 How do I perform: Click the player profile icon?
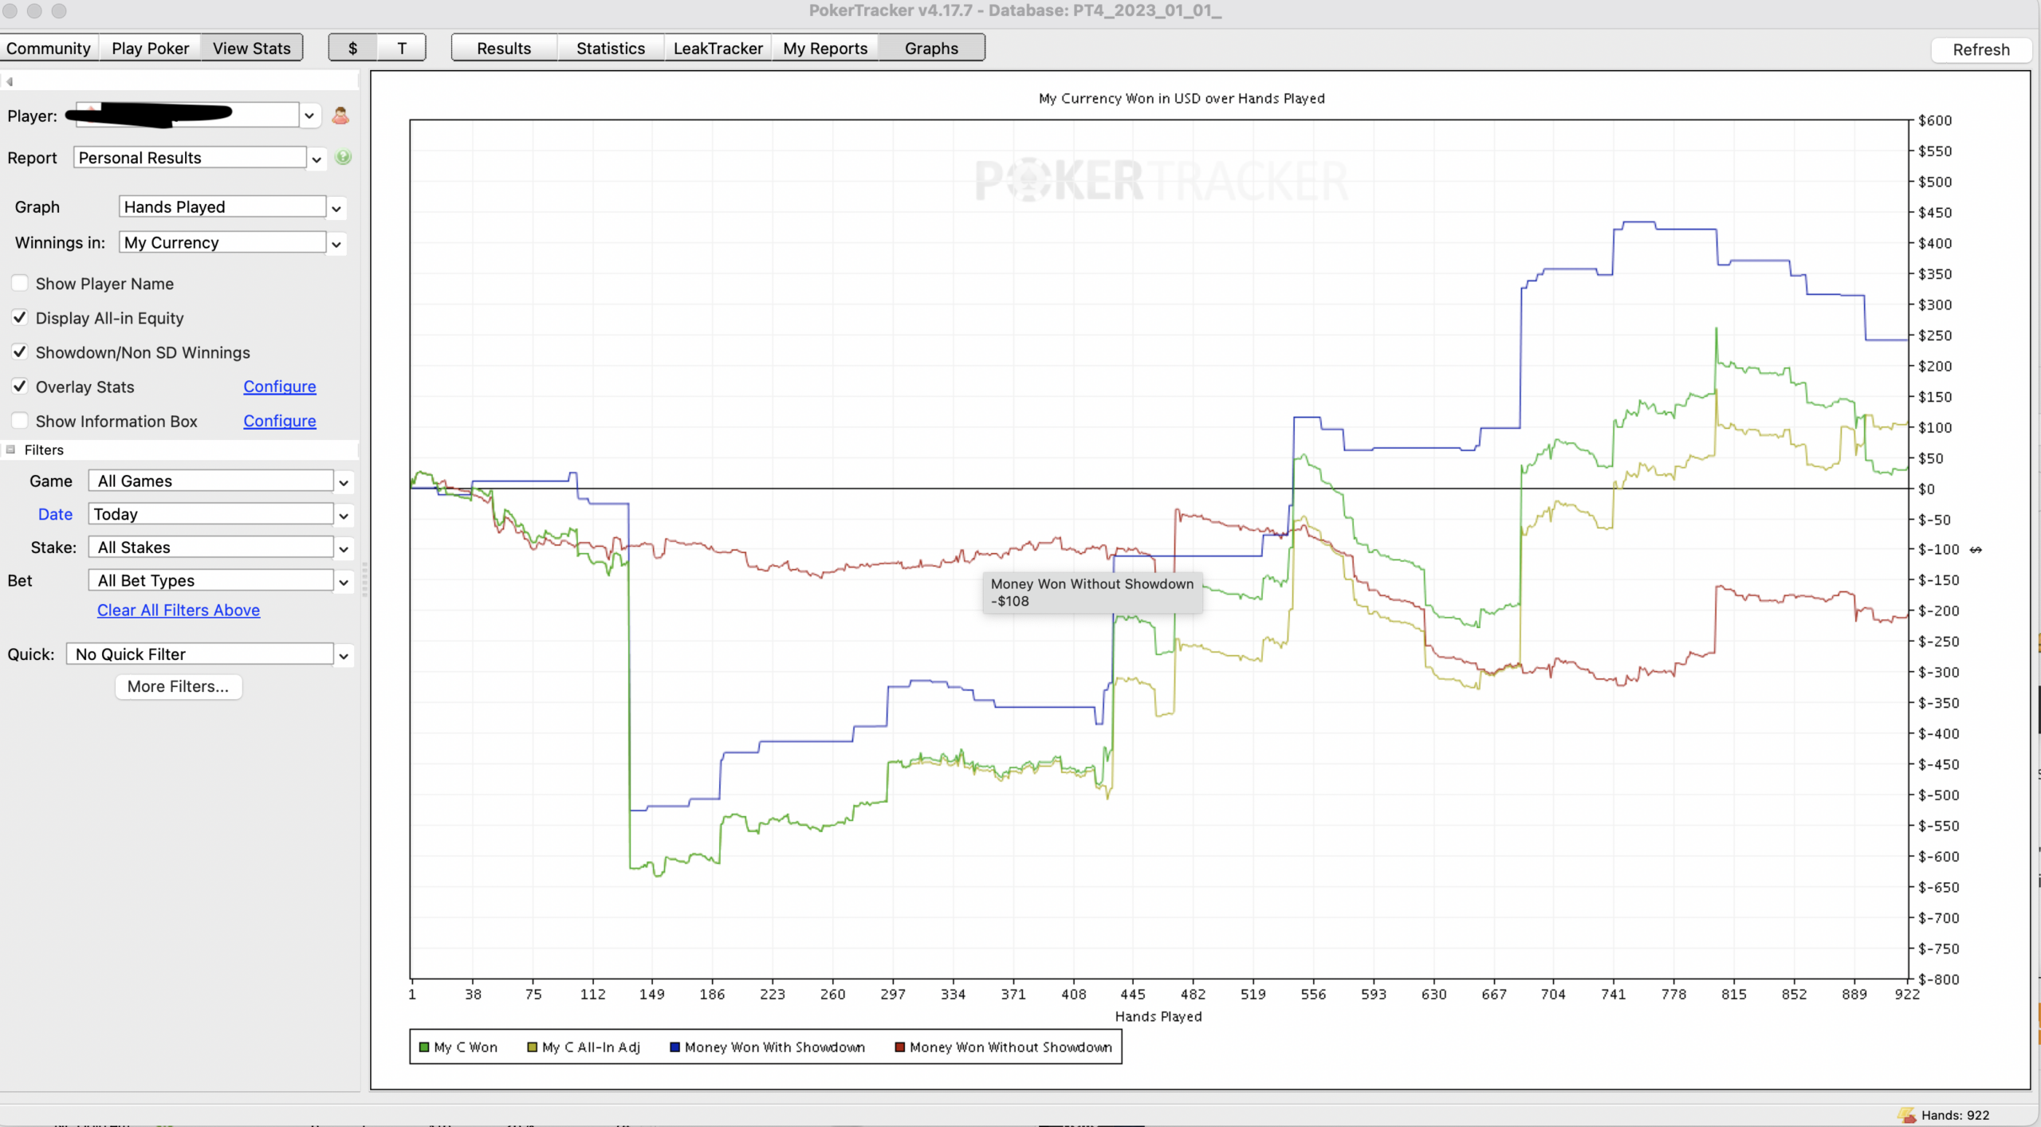(x=340, y=116)
